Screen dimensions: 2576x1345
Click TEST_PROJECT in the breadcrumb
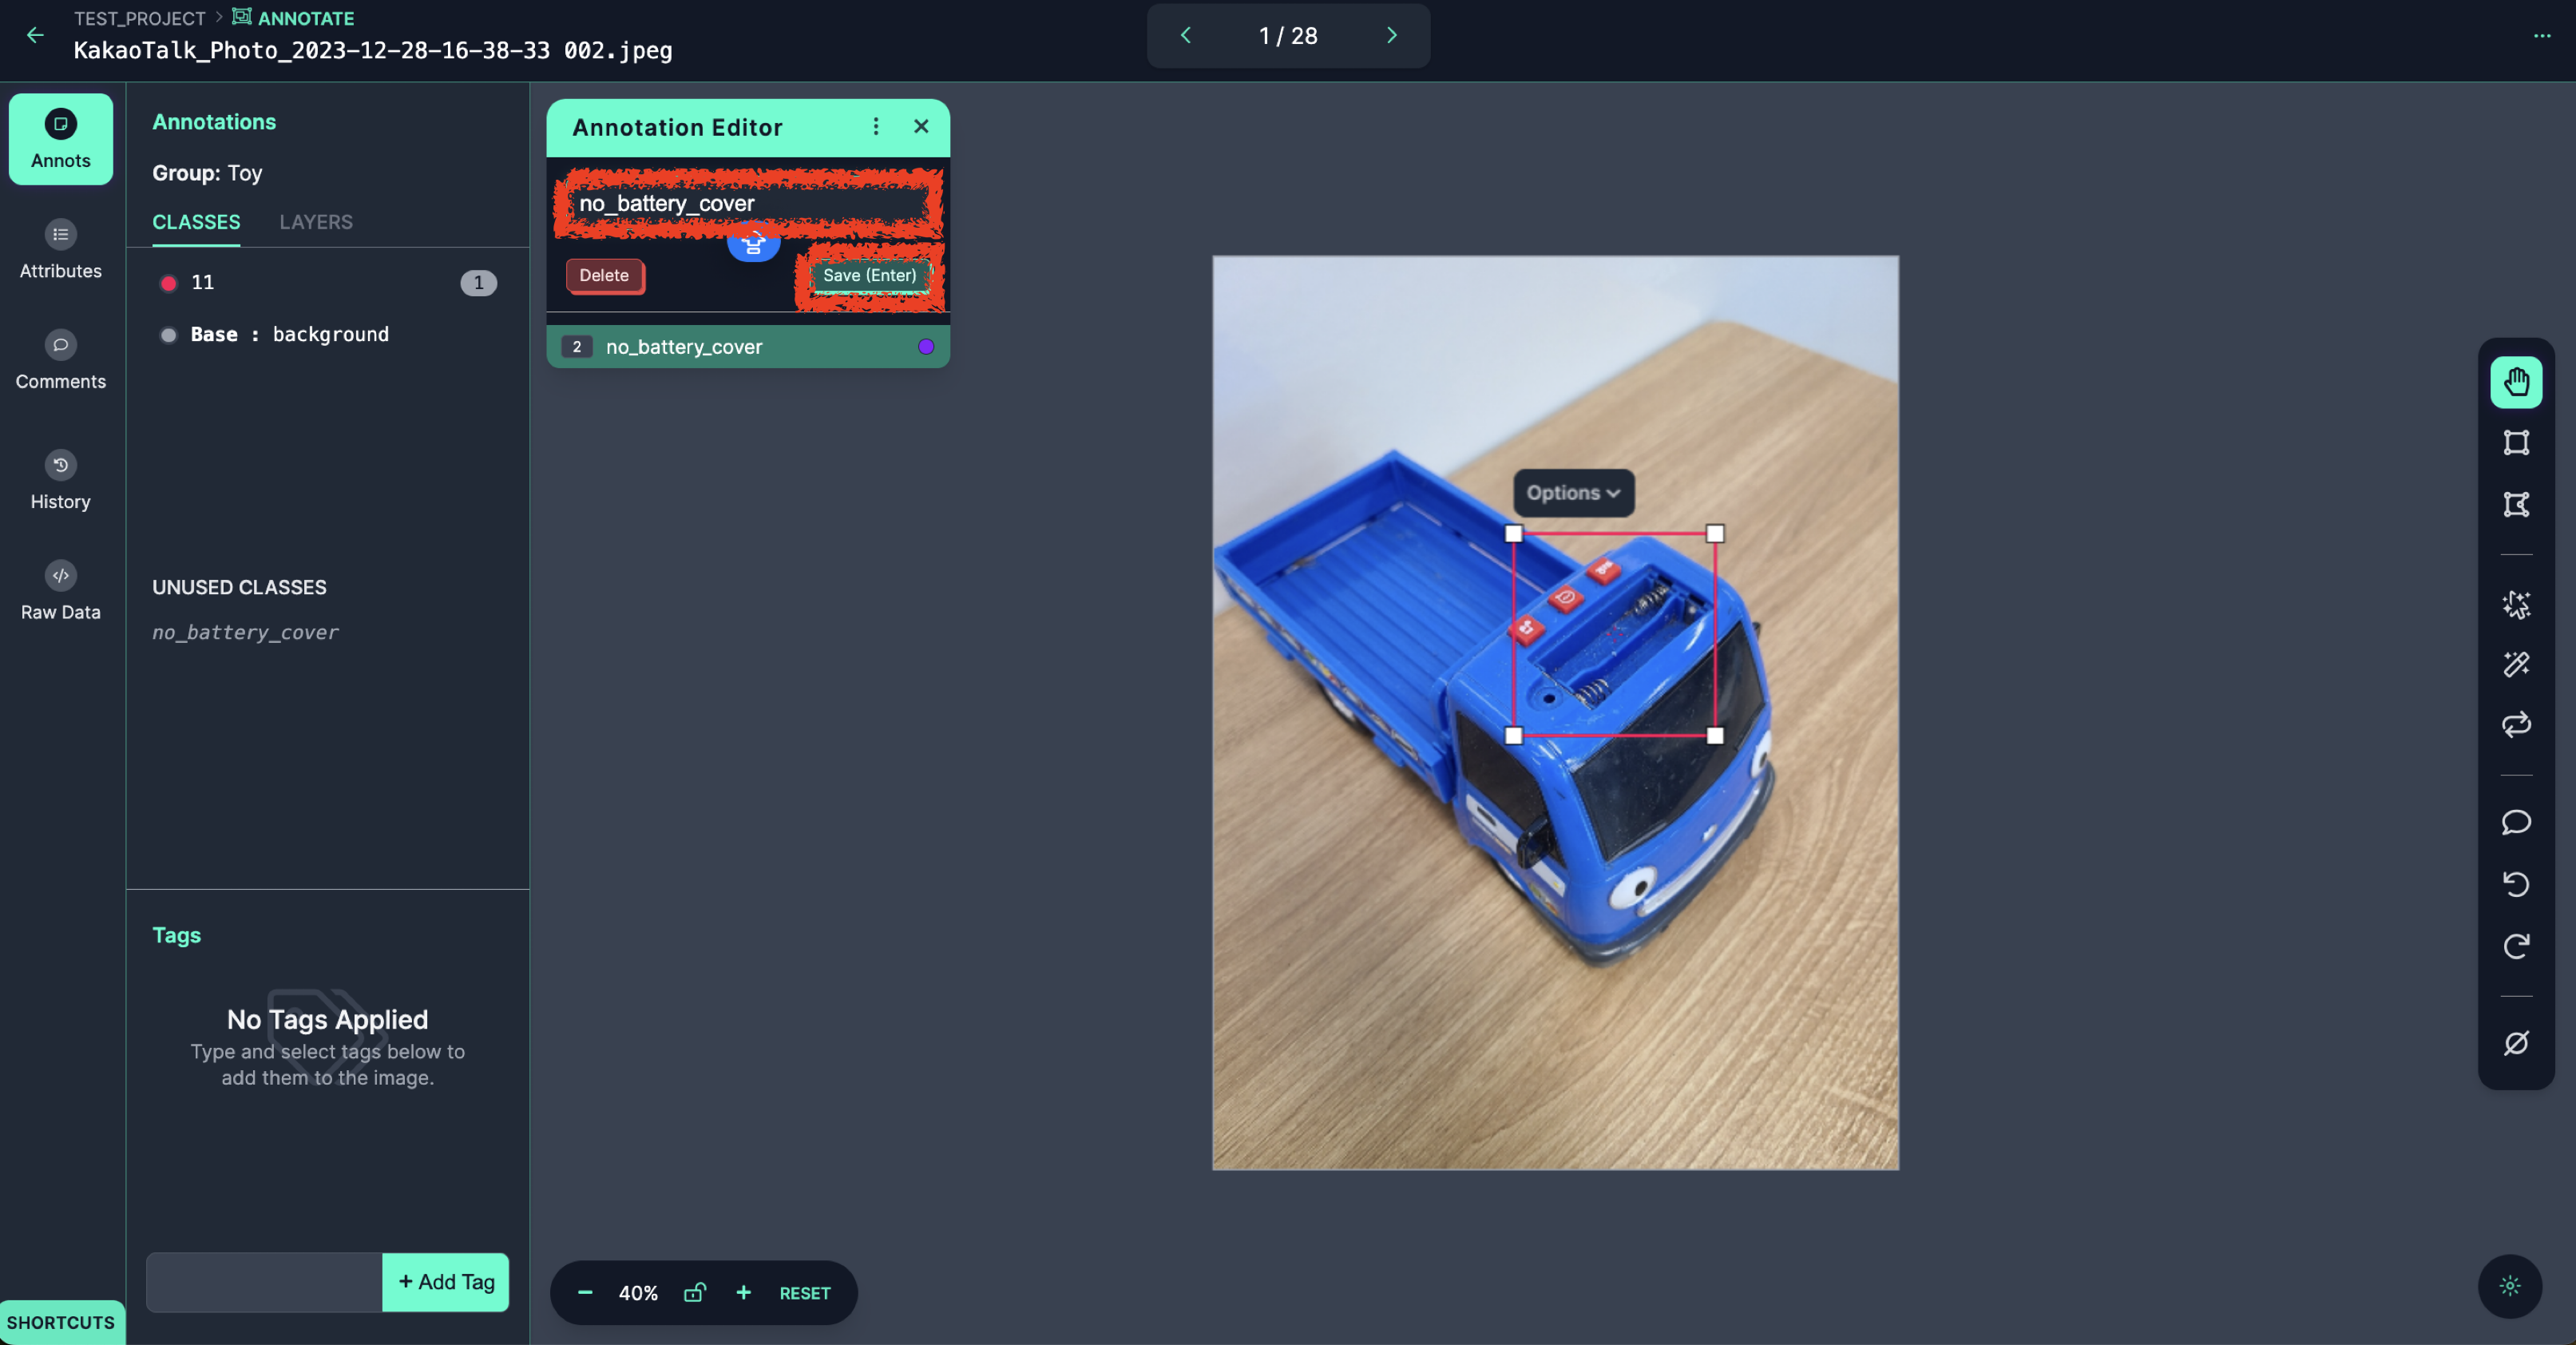point(139,18)
